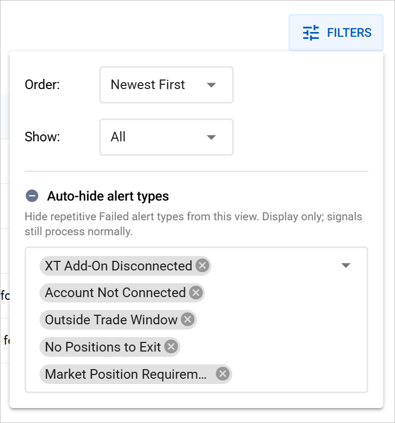Click the Hide repetitive Failed alert types description
Image resolution: width=395 pixels, height=423 pixels.
pyautogui.click(x=193, y=224)
